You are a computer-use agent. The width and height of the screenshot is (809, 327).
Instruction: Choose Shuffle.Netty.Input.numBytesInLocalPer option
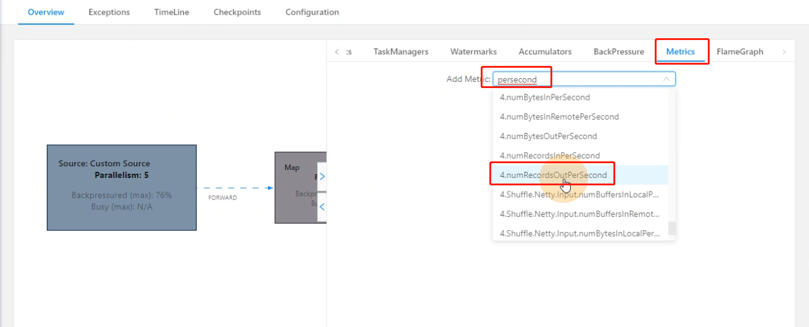(x=581, y=233)
